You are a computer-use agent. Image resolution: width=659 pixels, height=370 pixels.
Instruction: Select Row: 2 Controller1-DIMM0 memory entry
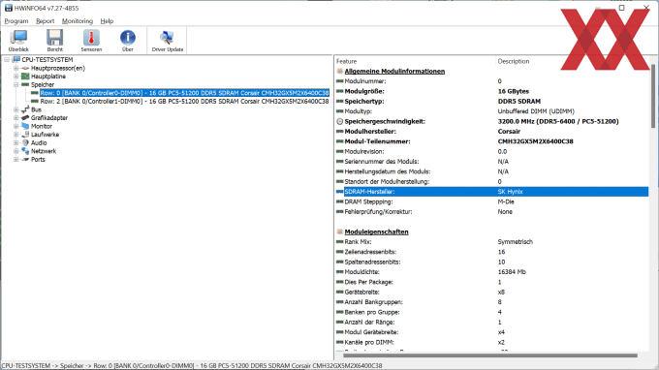tap(184, 101)
